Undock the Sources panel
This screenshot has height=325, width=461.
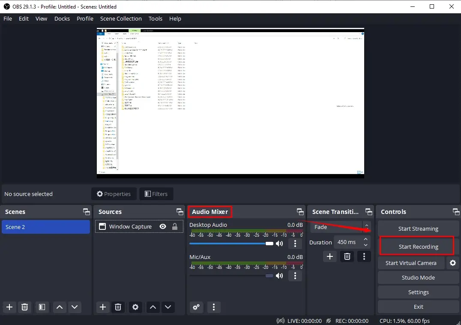180,211
